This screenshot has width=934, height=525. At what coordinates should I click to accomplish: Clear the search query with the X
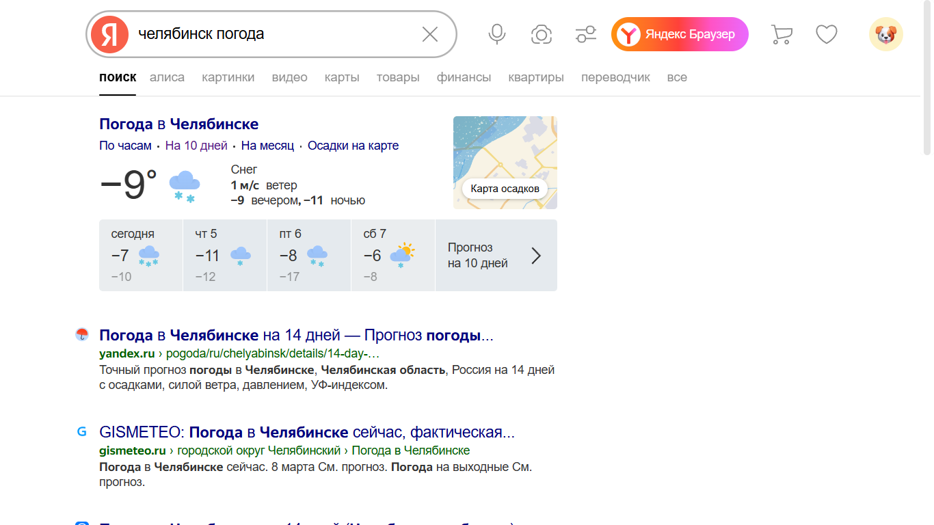coord(430,34)
